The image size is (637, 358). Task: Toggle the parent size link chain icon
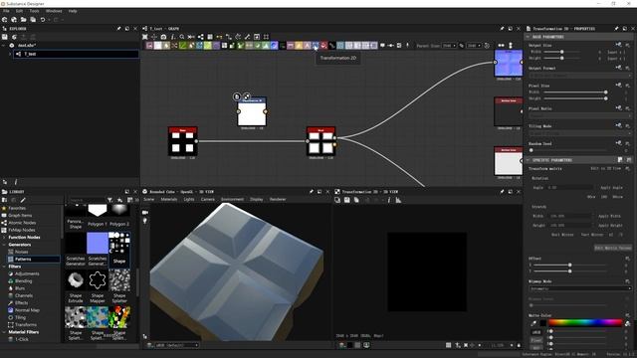pos(462,46)
